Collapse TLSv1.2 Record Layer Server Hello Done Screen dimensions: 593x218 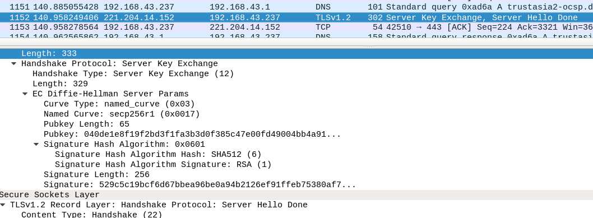3,205
